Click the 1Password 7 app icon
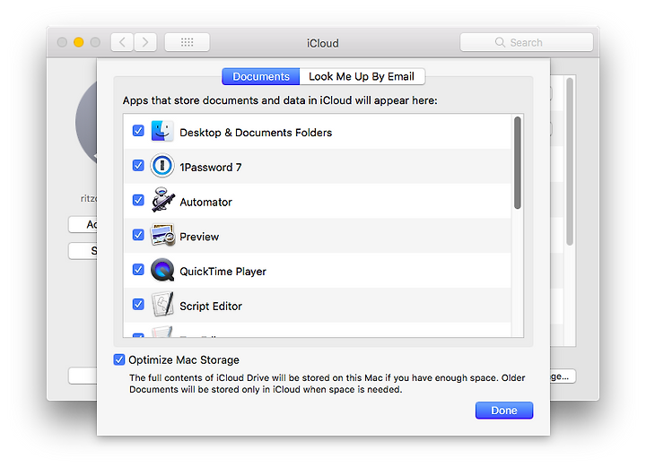Viewport: 646px width, 467px height. (161, 166)
